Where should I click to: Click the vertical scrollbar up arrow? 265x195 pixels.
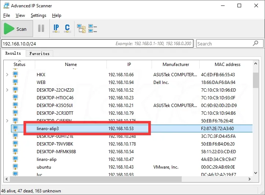[256, 64]
